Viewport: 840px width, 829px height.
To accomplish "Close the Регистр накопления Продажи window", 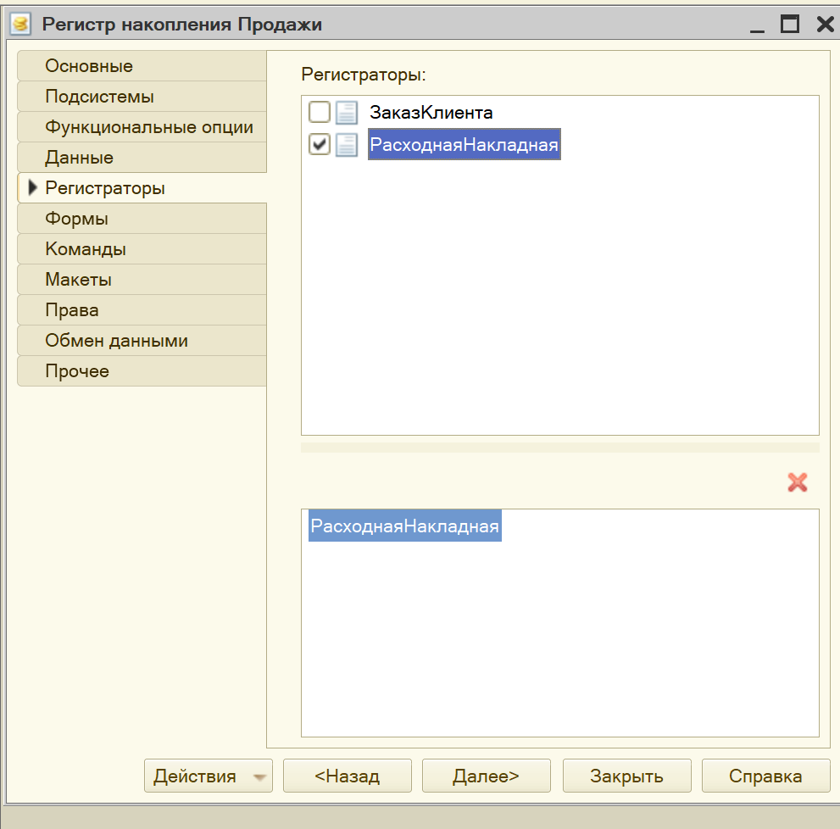I will (826, 24).
